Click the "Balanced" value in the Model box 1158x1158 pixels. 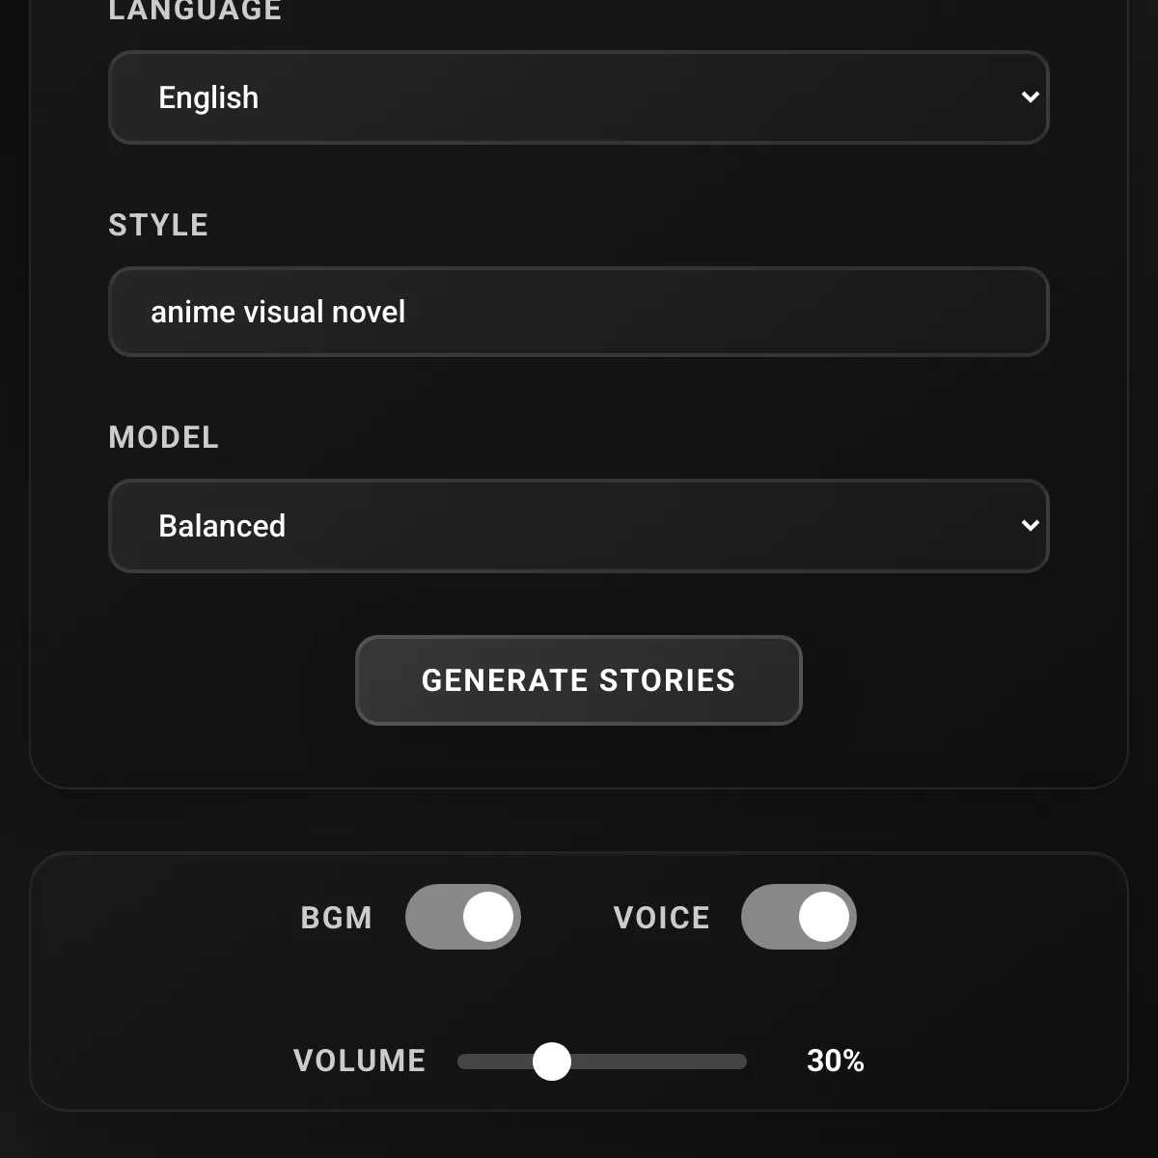[x=222, y=526]
